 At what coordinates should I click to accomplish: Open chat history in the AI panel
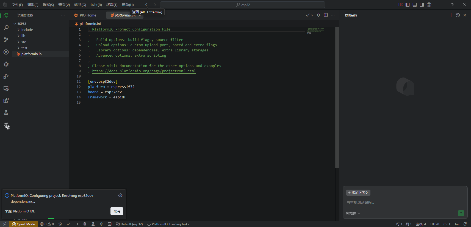[458, 15]
